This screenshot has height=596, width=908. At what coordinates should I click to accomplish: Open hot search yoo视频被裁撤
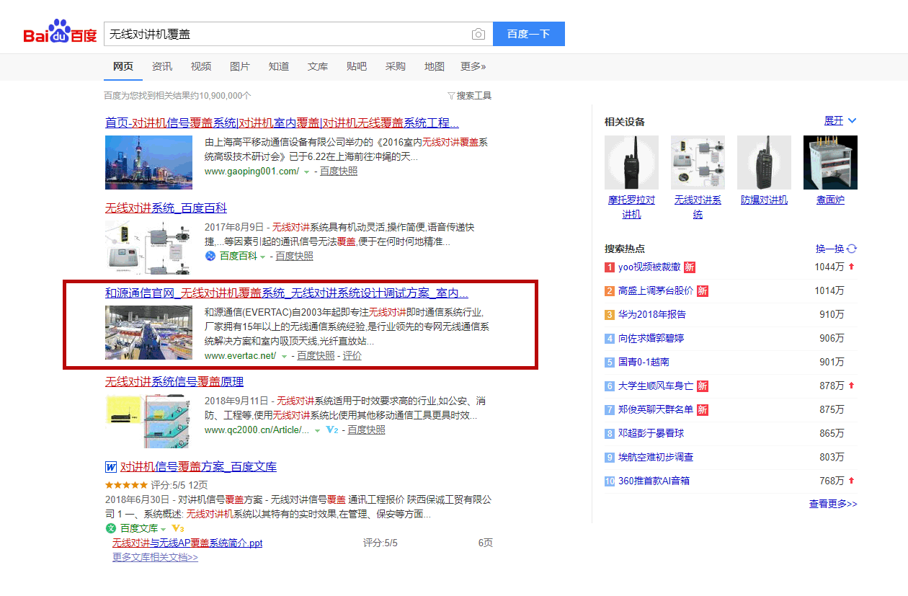click(649, 267)
